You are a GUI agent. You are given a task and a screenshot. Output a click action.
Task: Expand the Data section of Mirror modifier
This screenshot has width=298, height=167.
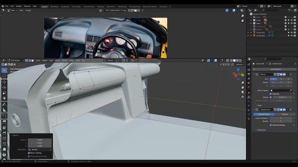coord(260,105)
